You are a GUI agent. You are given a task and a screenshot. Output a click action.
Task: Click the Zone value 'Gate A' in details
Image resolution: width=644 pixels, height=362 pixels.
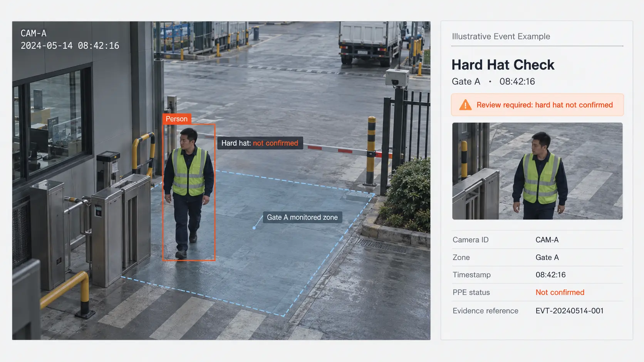click(547, 257)
